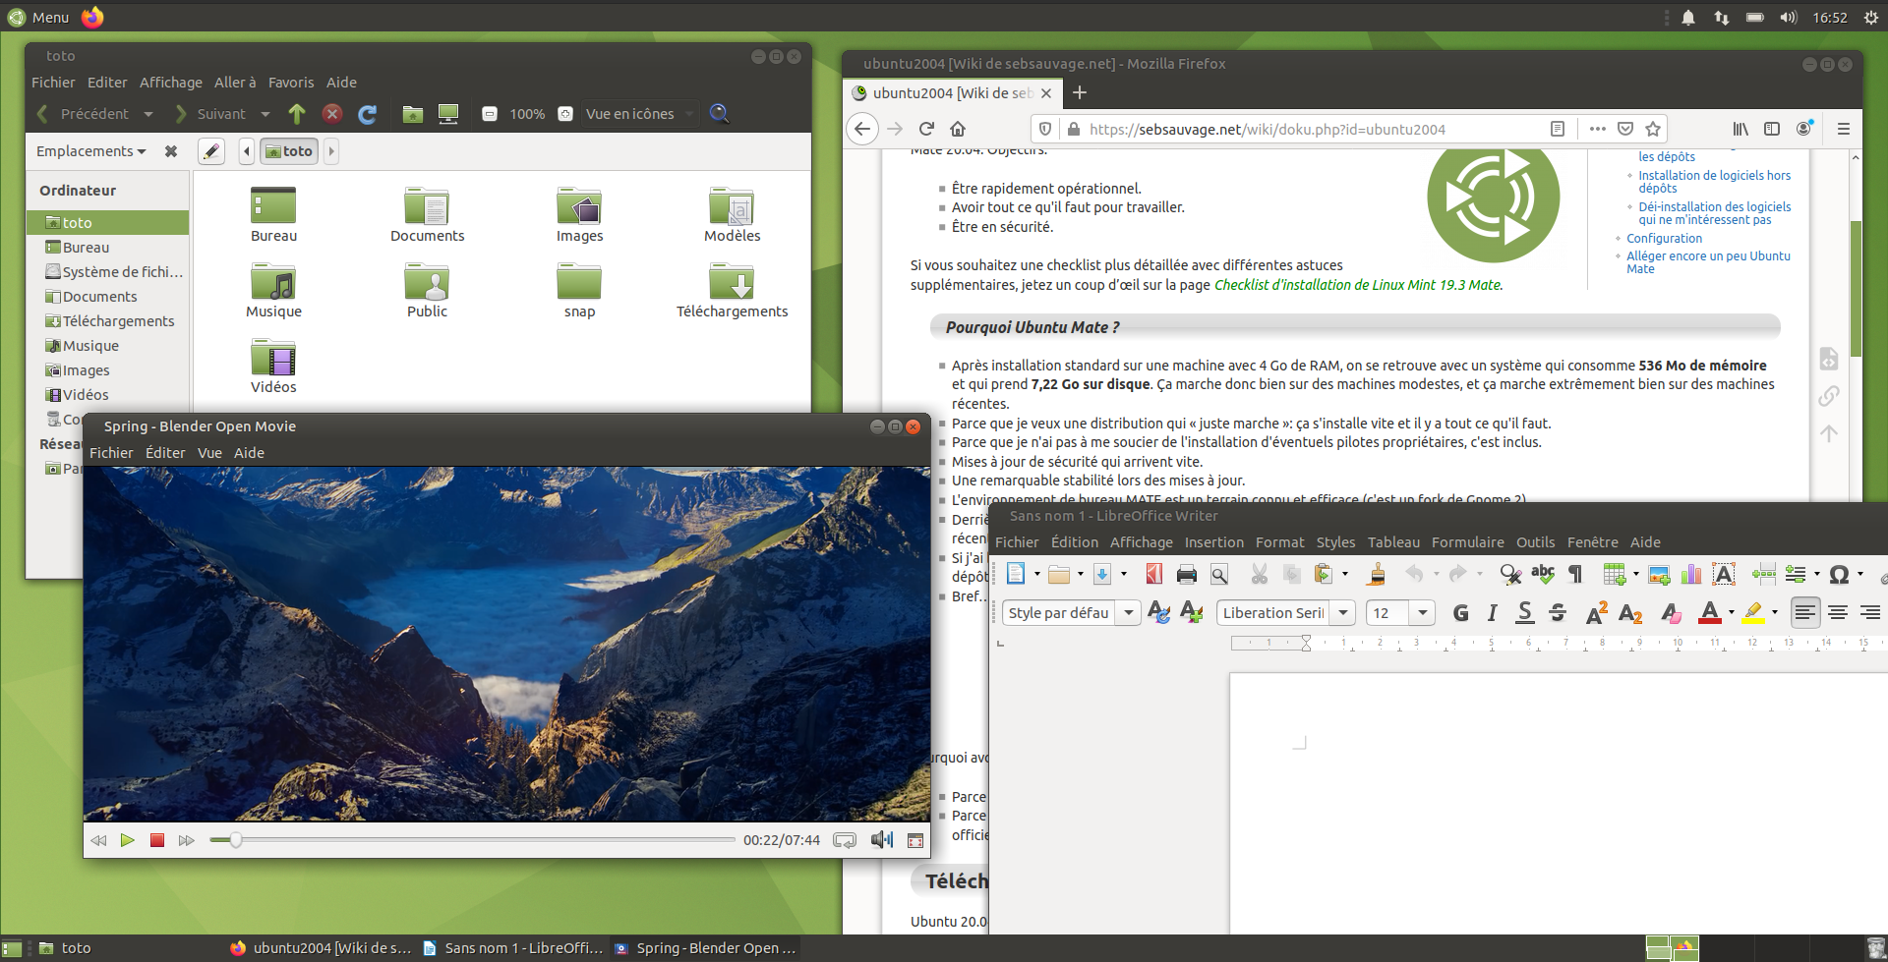This screenshot has width=1888, height=962.
Task: Toggle bold formatting in Writer
Action: (1460, 613)
